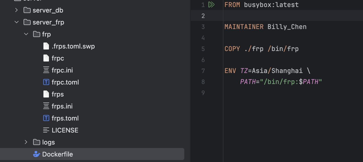This screenshot has height=162, width=363.
Task: Open the frpc file in tree
Action: coord(58,58)
